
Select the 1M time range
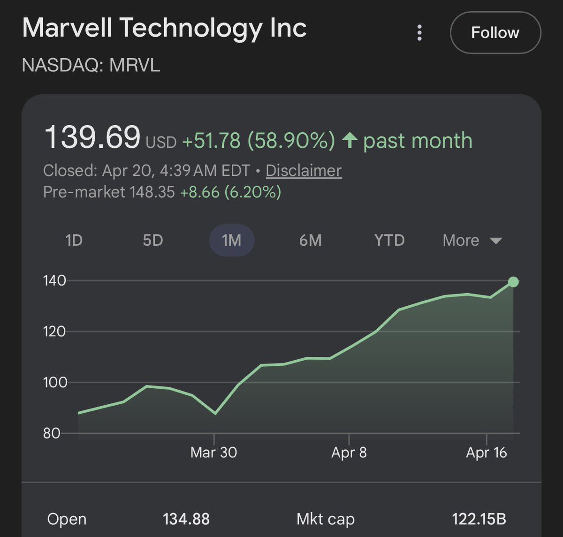coord(231,240)
